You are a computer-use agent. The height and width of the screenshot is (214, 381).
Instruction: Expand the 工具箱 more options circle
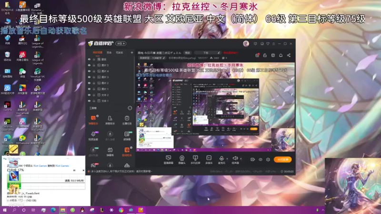tap(130, 108)
